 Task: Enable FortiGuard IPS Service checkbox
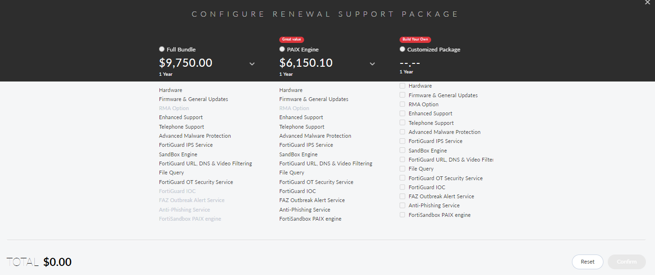402,141
